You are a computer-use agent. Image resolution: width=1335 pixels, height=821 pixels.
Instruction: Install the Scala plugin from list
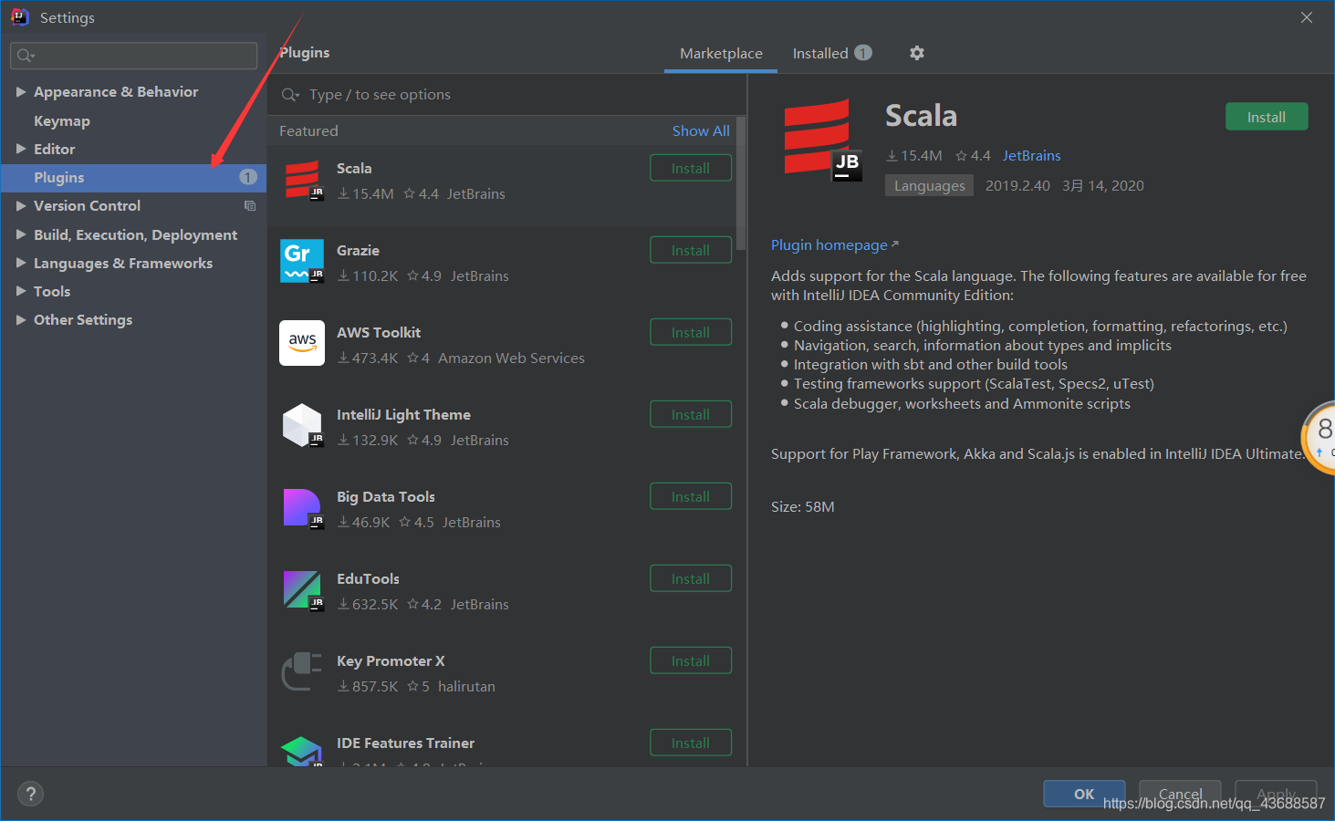pos(691,168)
